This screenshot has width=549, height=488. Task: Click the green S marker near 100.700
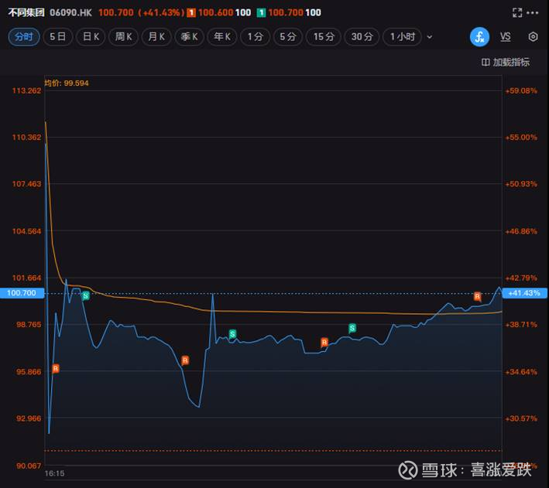pyautogui.click(x=86, y=295)
